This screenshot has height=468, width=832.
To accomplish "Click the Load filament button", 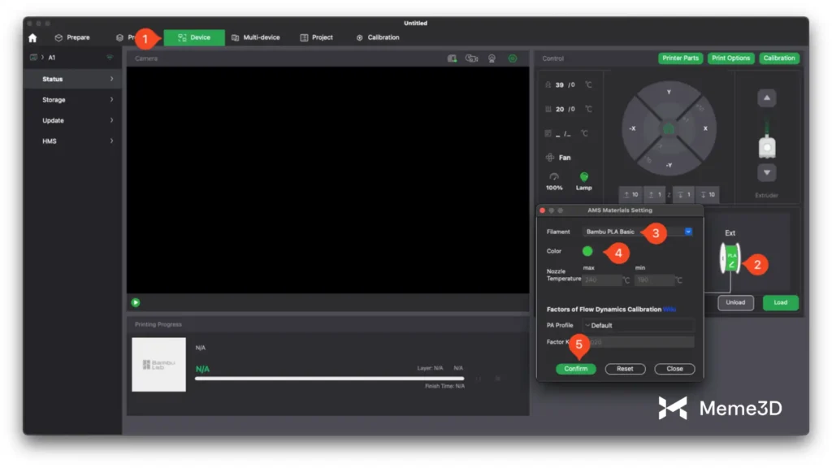I will click(780, 302).
